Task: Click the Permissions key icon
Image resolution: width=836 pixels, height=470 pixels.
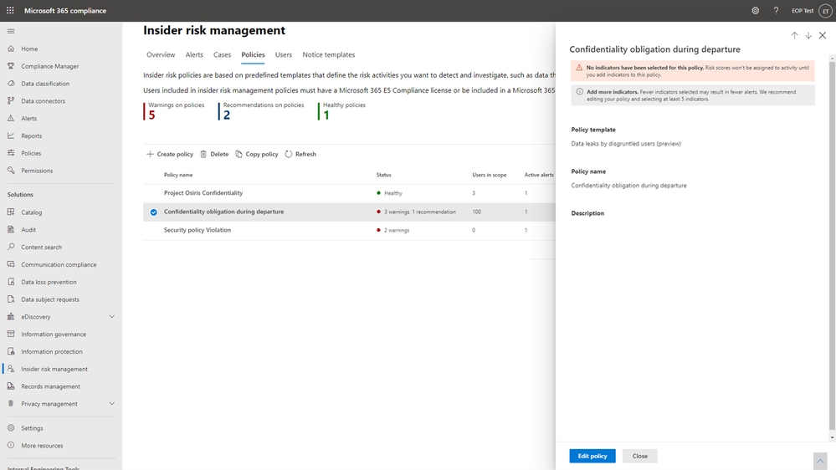Action: [11, 171]
